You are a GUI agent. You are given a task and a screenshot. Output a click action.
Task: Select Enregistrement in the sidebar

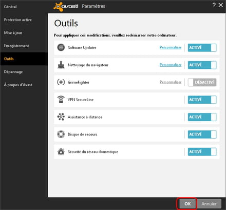24,46
